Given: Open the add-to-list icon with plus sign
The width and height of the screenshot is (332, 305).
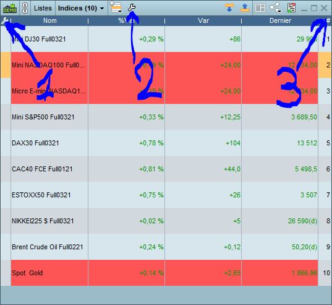Looking at the screenshot, I should pyautogui.click(x=116, y=7).
